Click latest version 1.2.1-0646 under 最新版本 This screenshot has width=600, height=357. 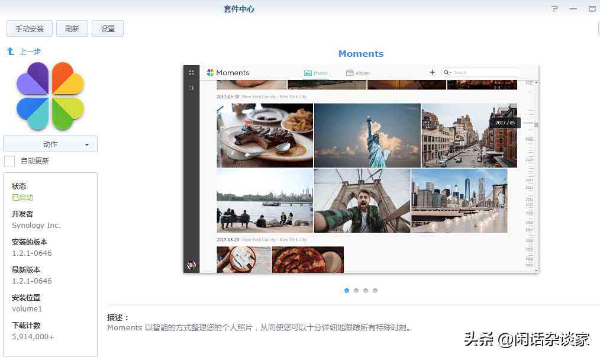click(32, 281)
